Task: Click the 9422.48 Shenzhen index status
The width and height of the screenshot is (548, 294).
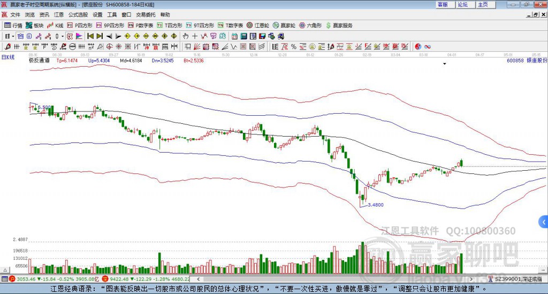Action: [x=119, y=279]
